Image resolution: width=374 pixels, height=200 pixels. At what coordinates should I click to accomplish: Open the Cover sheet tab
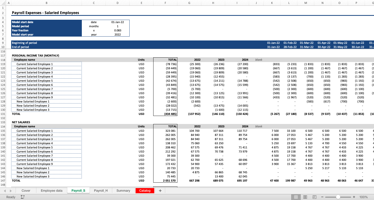(26, 191)
